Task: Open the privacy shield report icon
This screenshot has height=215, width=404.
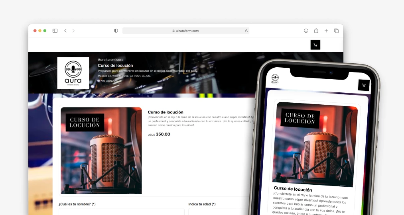Action: (116, 31)
